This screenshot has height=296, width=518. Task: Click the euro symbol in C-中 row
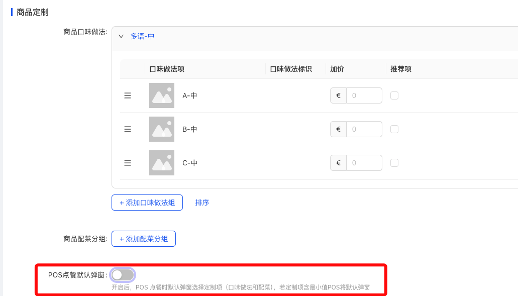point(338,163)
